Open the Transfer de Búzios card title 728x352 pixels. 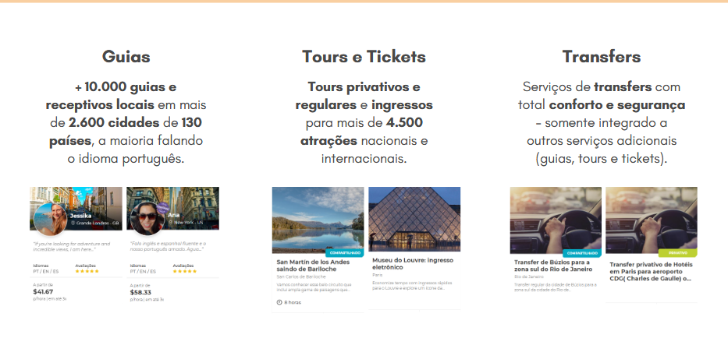coord(552,266)
